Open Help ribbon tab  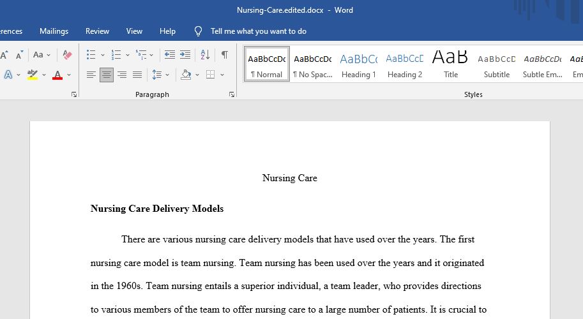pyautogui.click(x=167, y=31)
